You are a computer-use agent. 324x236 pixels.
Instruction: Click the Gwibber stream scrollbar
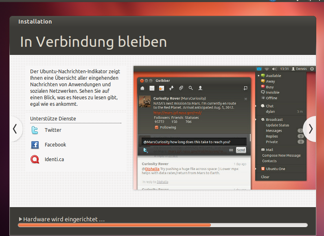tap(250, 138)
